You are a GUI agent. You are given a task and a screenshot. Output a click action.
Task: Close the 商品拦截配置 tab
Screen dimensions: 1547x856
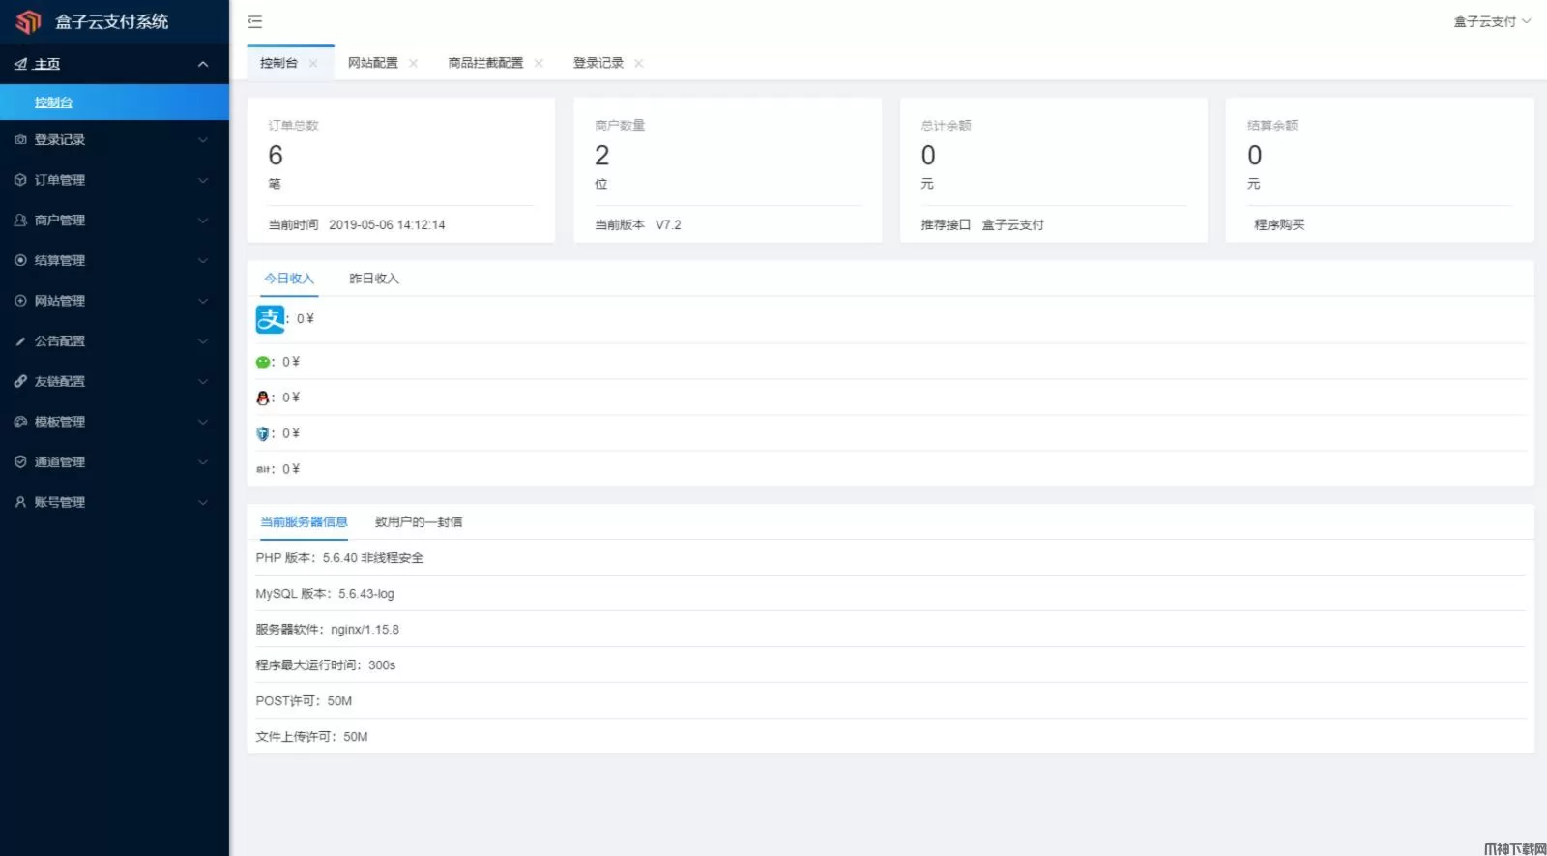(539, 63)
